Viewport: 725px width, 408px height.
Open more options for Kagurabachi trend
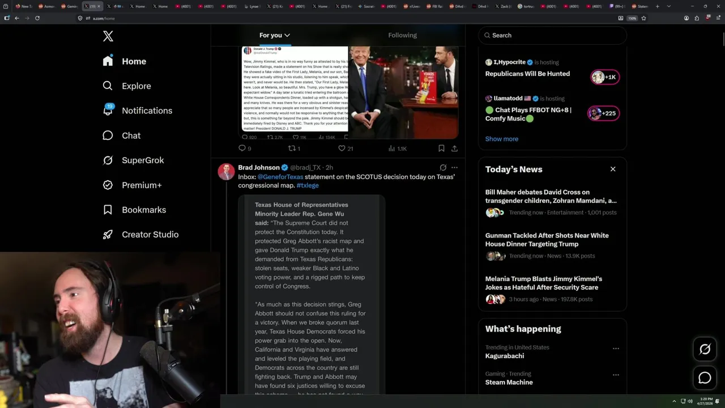coord(616,348)
